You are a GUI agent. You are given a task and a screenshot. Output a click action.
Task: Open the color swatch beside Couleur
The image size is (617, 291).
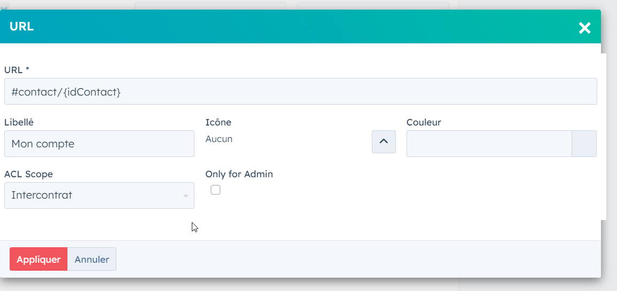coord(584,144)
